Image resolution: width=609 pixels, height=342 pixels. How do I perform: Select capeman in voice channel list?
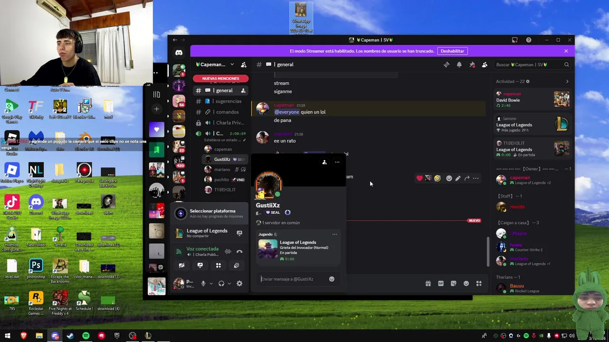click(224, 149)
